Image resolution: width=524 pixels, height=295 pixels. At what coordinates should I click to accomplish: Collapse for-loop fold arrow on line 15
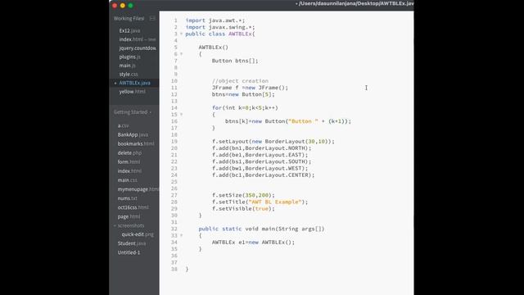coord(182,115)
